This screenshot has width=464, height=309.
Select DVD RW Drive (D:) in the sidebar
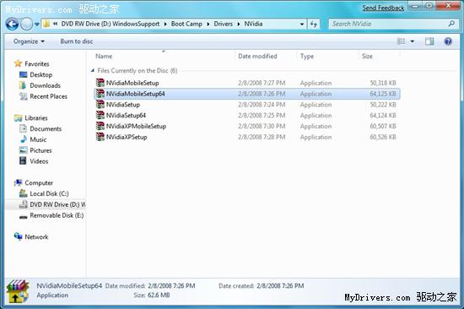pos(57,204)
